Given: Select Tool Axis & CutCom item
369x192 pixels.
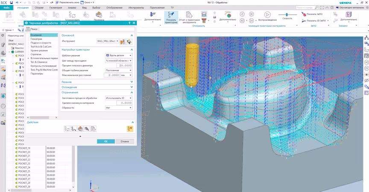Looking at the screenshot, I should pyautogui.click(x=41, y=47).
